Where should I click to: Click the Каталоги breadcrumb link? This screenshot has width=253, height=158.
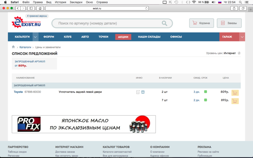pyautogui.click(x=25, y=47)
